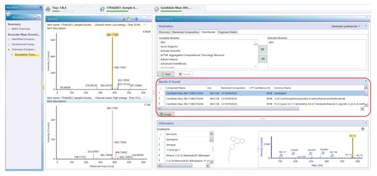The height and width of the screenshot is (176, 377).
Task: Click the sample vial icon next to 17Feb2021_Sample
Action: 102,9
